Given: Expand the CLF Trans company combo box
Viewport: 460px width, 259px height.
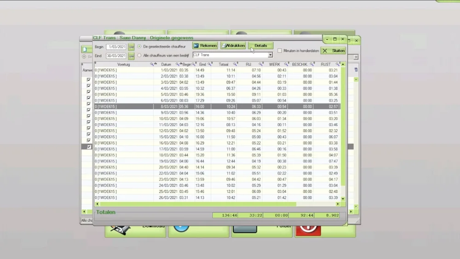Looking at the screenshot, I should click(270, 55).
